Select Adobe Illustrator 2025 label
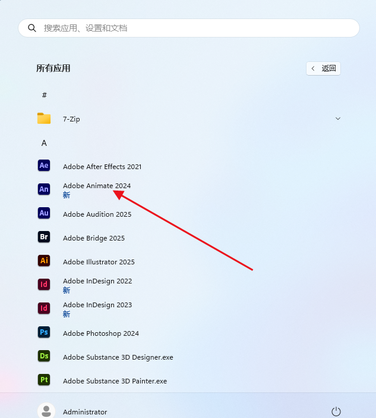This screenshot has height=418, width=376. click(99, 262)
